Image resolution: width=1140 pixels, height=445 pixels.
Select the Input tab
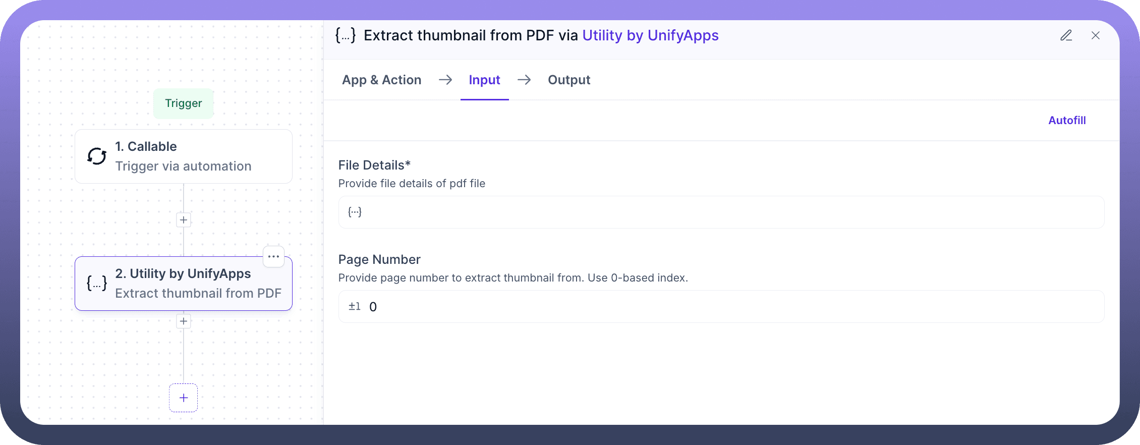point(484,80)
